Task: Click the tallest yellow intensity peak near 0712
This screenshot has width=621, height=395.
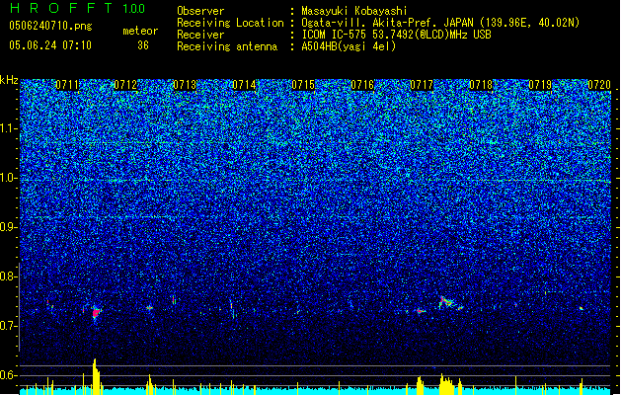Action: click(96, 376)
